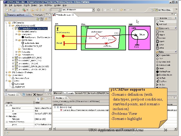Select the Direction Arrow tool
The width and height of the screenshot is (181, 136).
[x=164, y=75]
